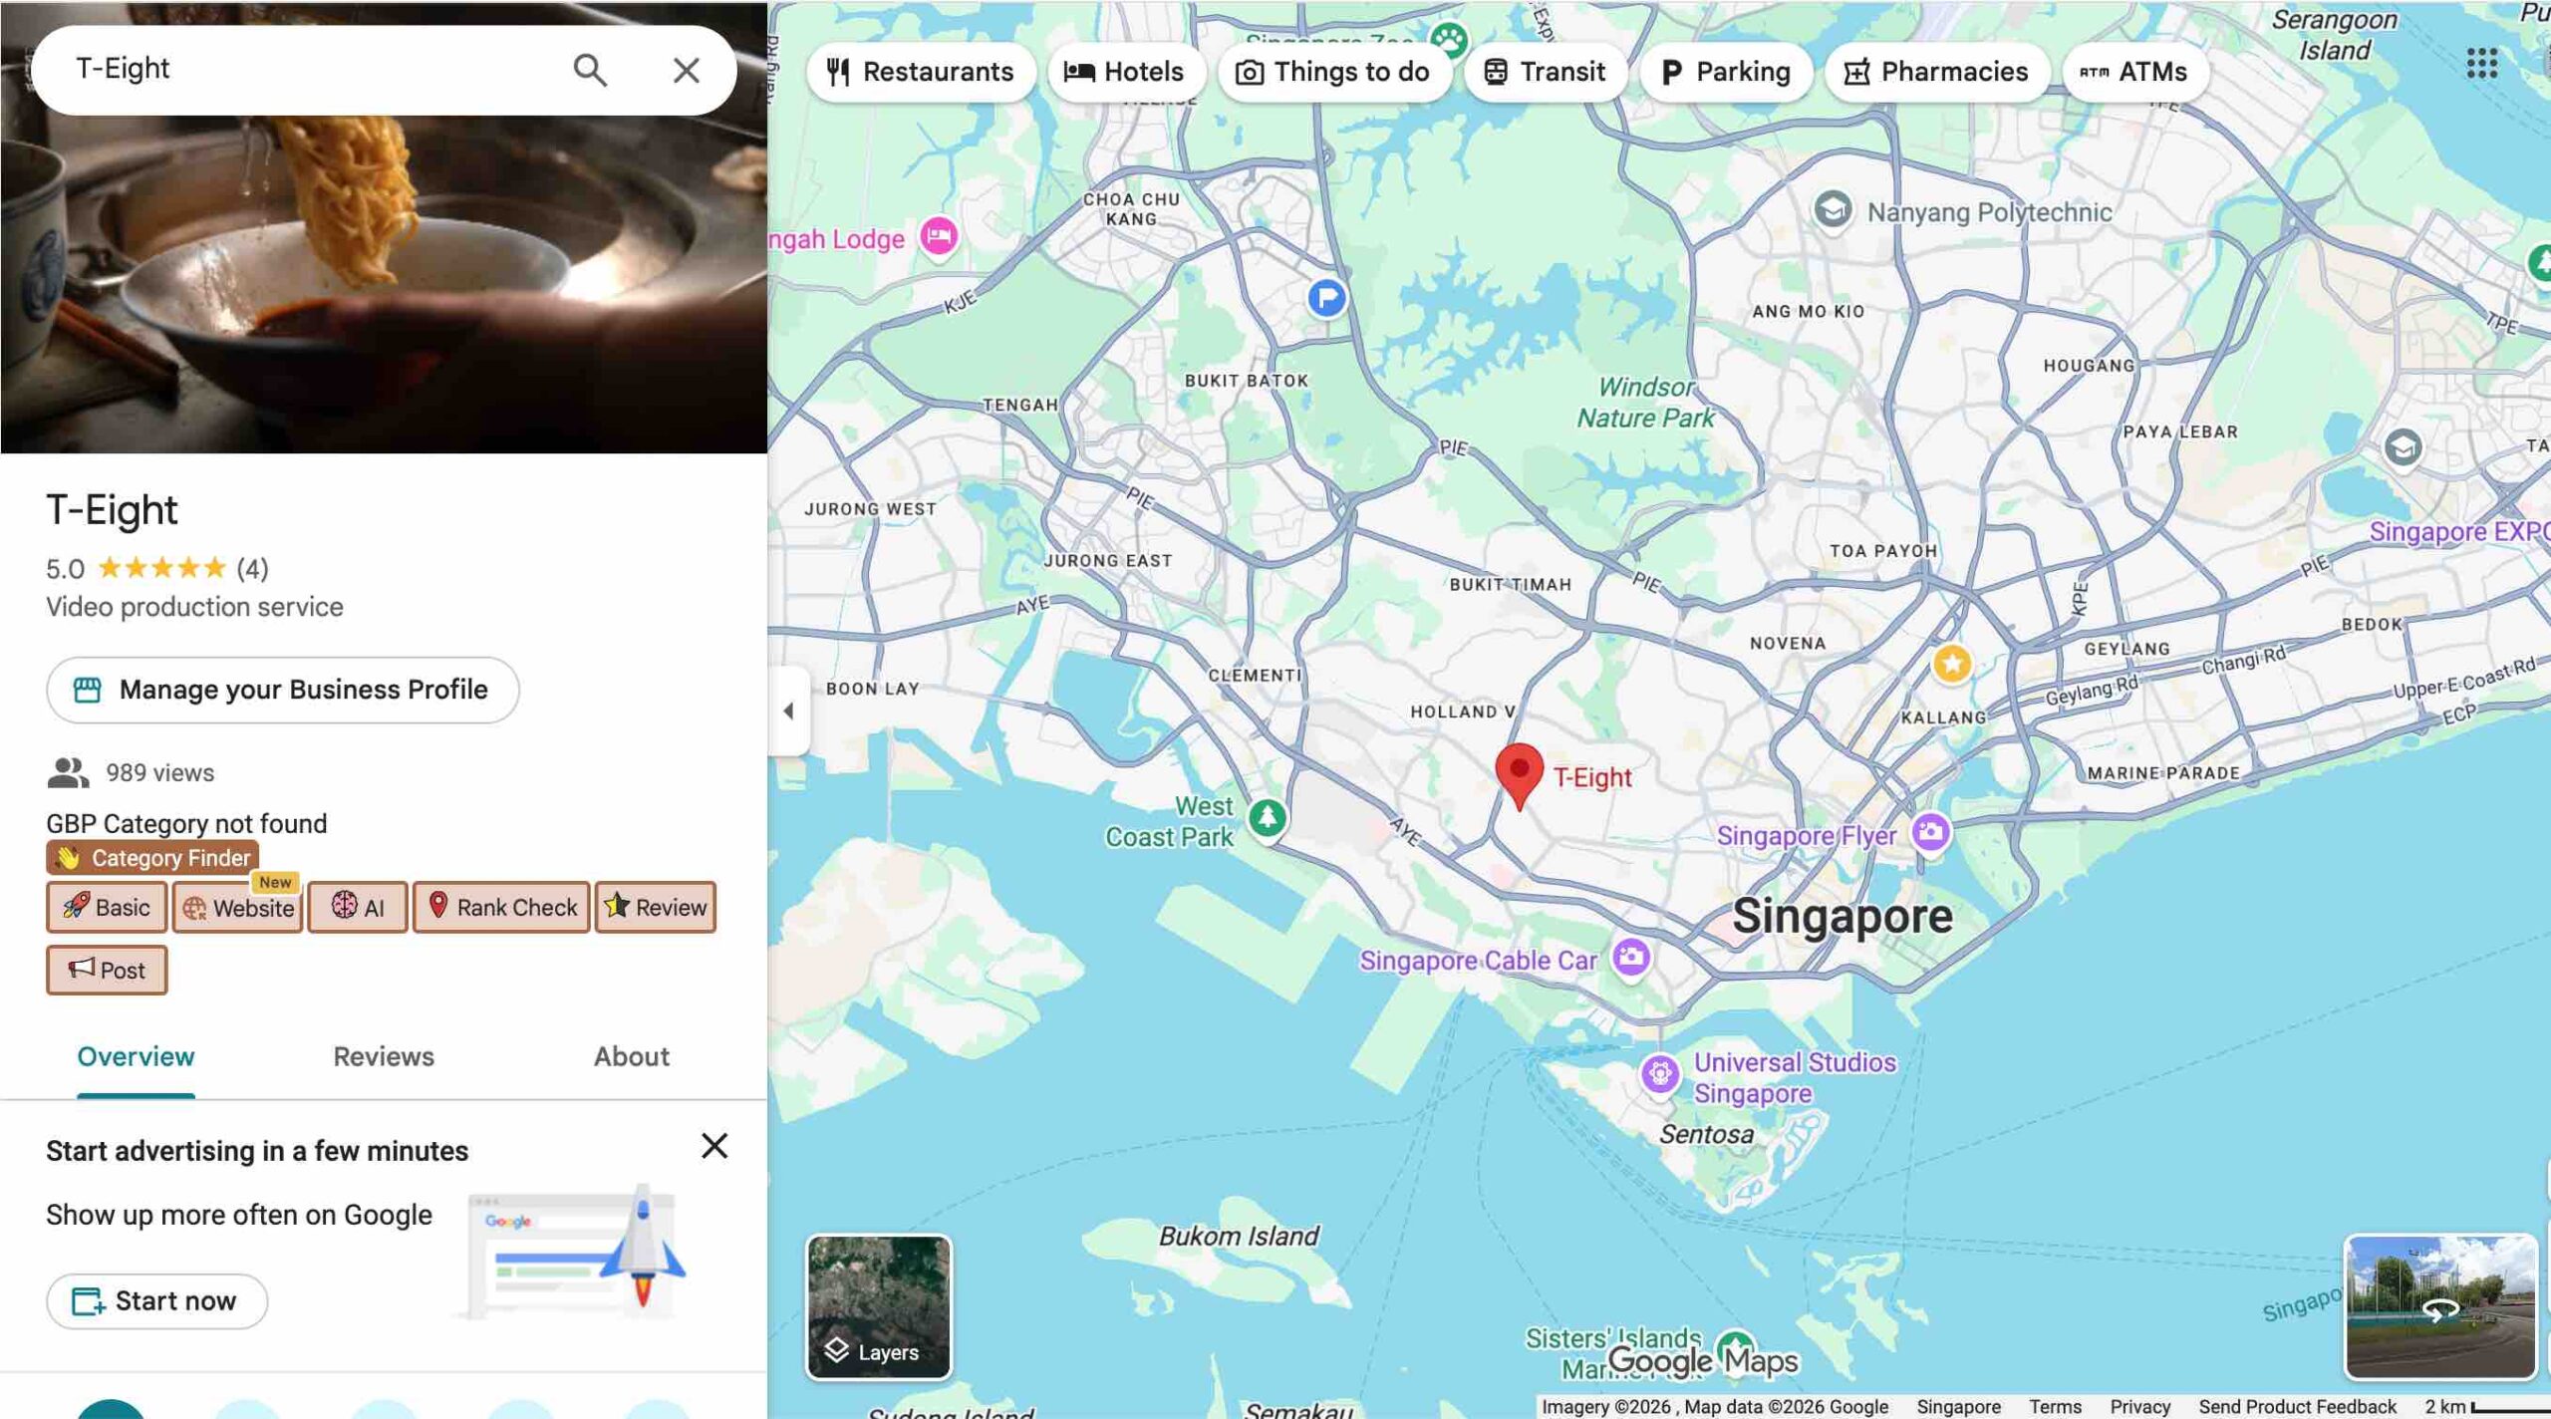This screenshot has width=2551, height=1419.
Task: Click the T-Eight map pin label
Action: coord(1592,777)
